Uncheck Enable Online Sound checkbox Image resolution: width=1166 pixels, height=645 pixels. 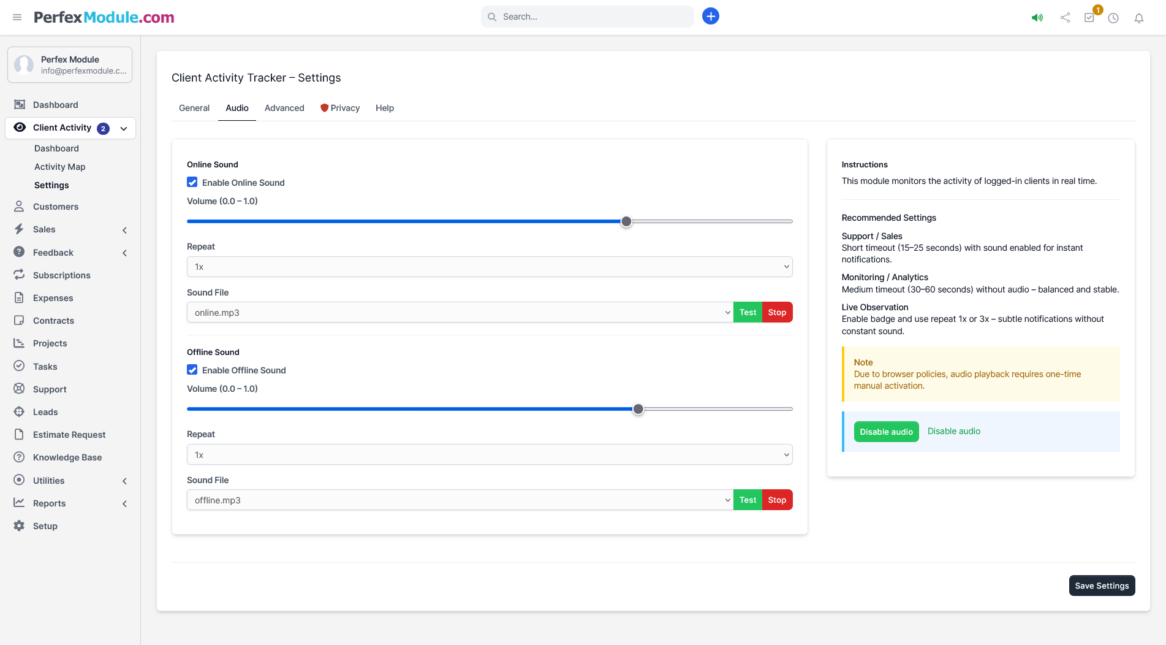pyautogui.click(x=192, y=182)
